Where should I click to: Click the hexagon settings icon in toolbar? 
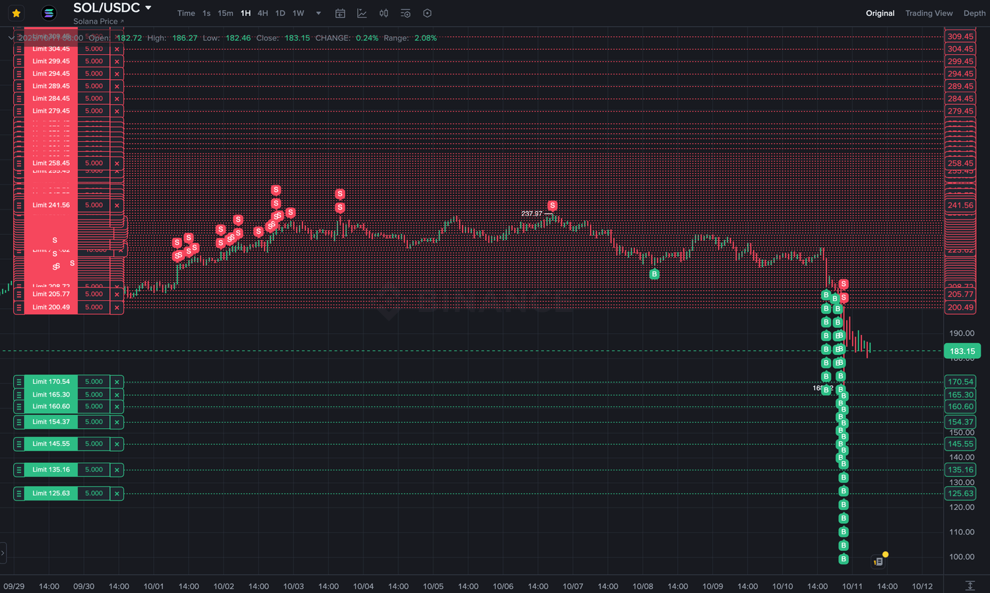tap(427, 13)
